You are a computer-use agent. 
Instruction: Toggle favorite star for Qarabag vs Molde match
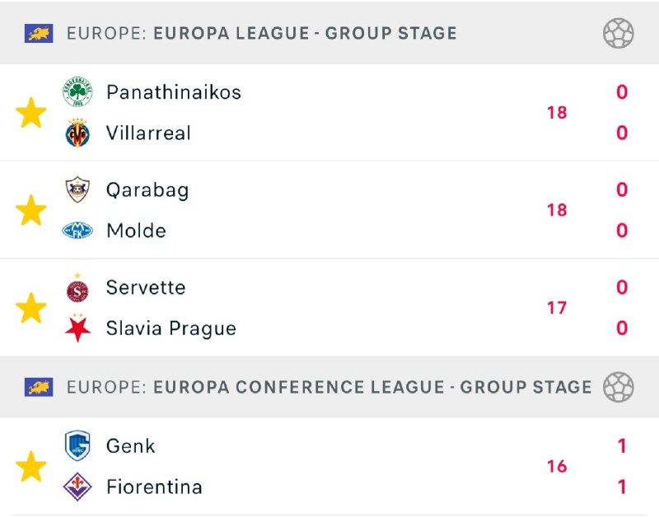(31, 211)
